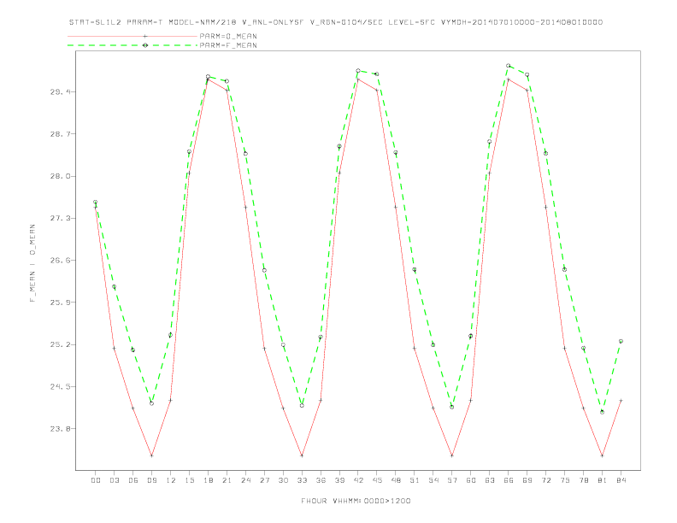This screenshot has height=523, width=677.
Task: Click x-axis tick label 09
Action: [151, 480]
